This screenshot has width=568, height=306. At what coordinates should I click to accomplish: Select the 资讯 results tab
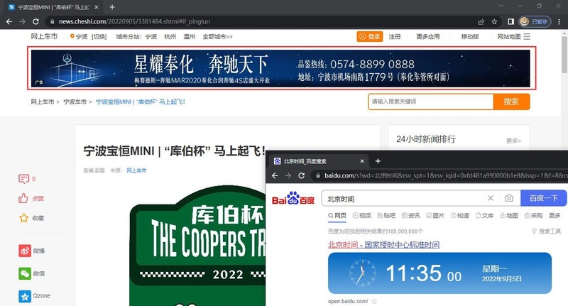(x=411, y=215)
